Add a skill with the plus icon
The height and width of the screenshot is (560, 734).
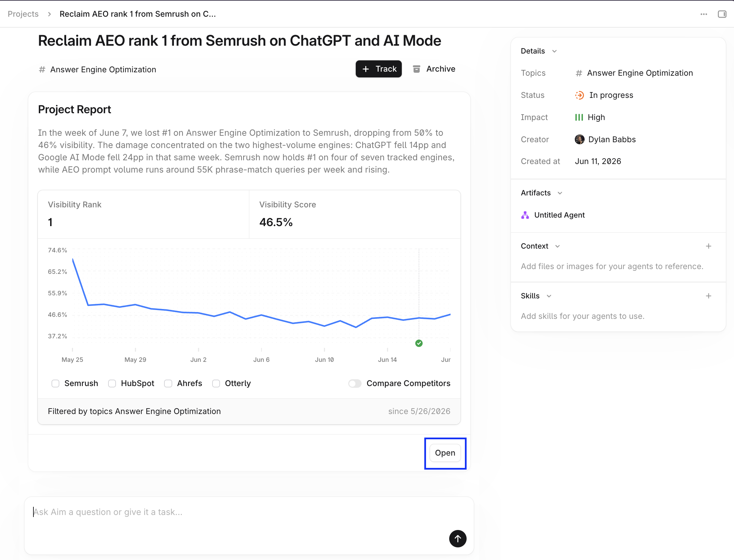(x=708, y=296)
